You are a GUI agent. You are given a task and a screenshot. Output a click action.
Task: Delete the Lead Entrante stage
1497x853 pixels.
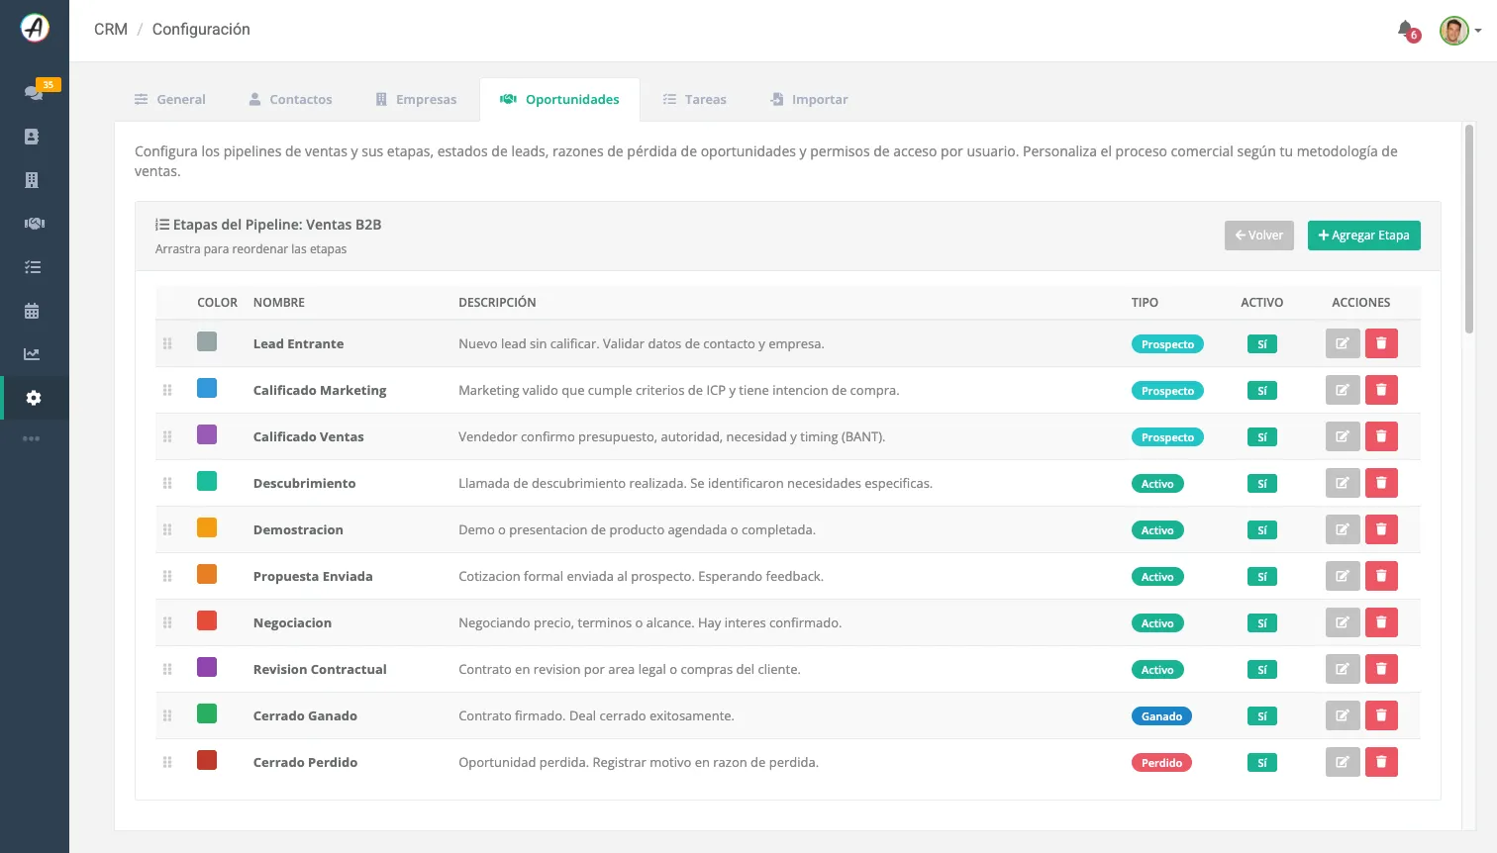point(1381,343)
